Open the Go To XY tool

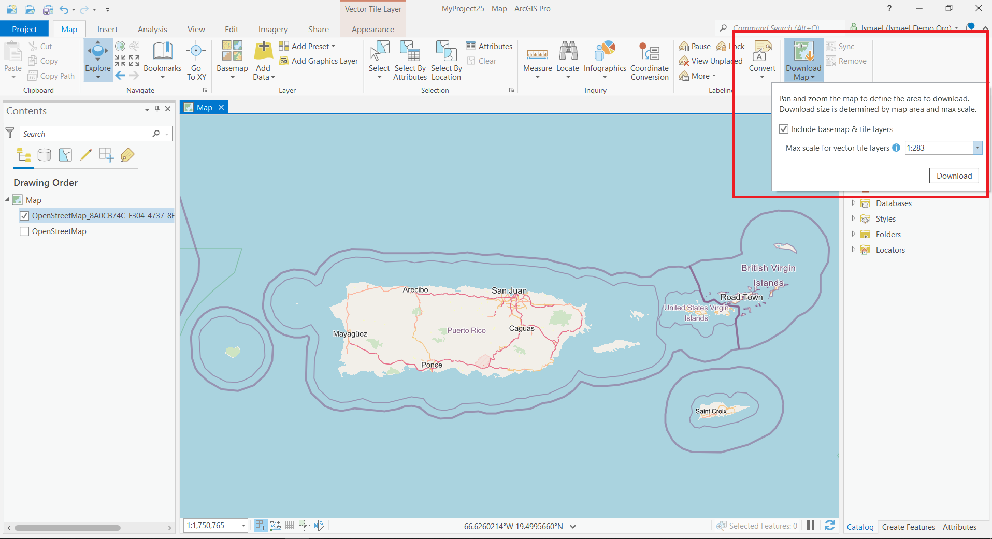pyautogui.click(x=196, y=61)
